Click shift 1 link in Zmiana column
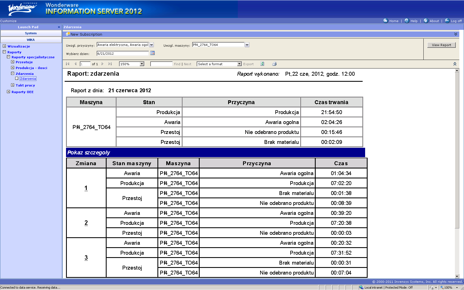The image size is (464, 290). pos(86,188)
